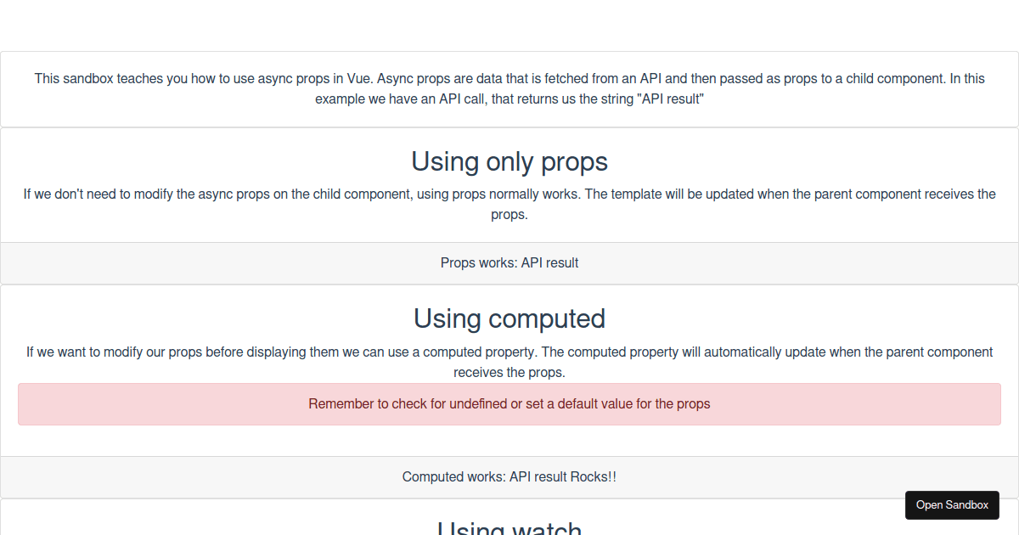
Task: Select the 'Using only props' heading
Action: (x=509, y=161)
